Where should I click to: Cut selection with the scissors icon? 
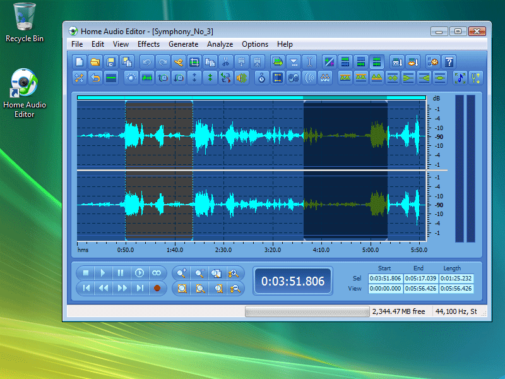(226, 62)
